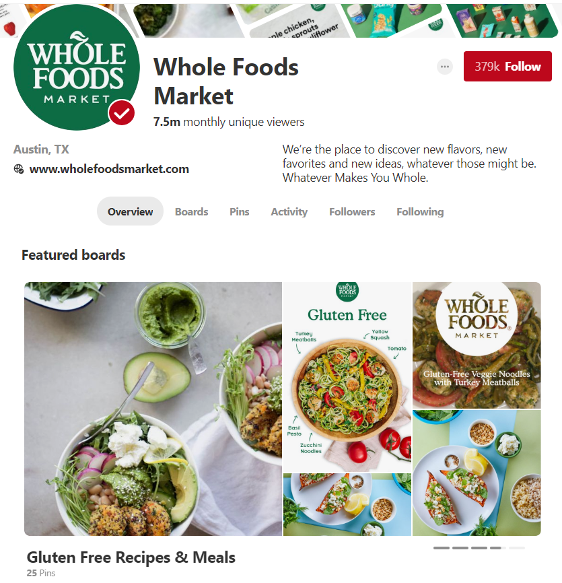Open Gluten-Free Veggie Noodles with Turkey Meatballs pin

point(477,345)
